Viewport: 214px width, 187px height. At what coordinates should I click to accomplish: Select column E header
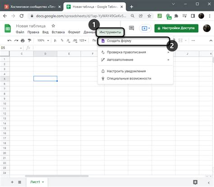point(69,54)
